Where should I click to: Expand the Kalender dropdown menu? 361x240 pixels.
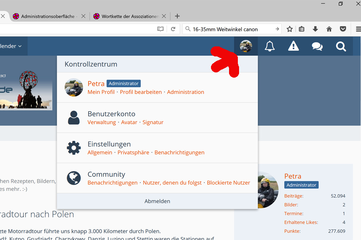11,46
